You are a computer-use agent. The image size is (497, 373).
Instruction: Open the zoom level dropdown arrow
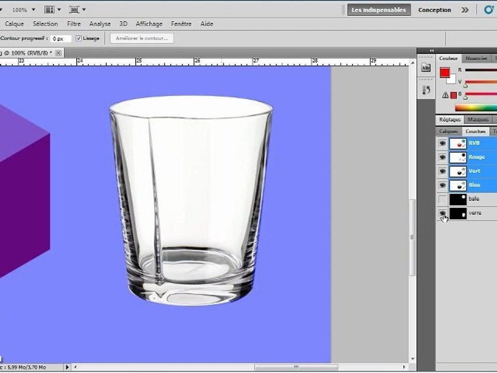tap(33, 10)
